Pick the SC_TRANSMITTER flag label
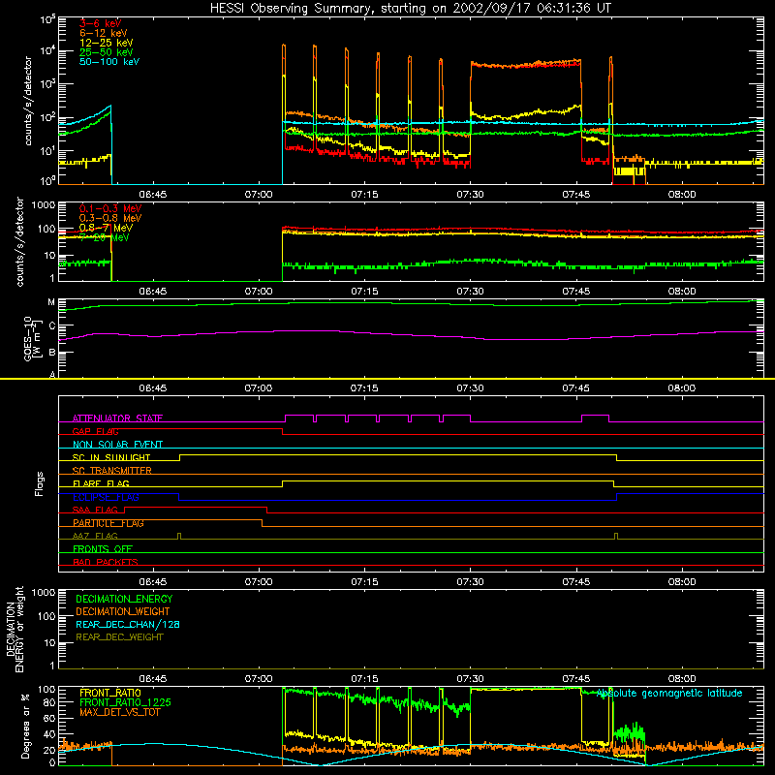 pyautogui.click(x=112, y=471)
